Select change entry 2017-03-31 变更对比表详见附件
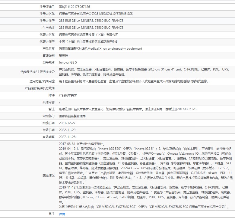Image resolution: width=235 pixels, height=220 pixels. [x=82, y=144]
